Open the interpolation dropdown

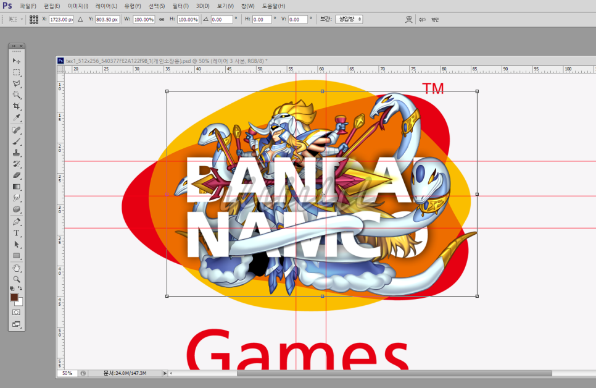click(349, 19)
